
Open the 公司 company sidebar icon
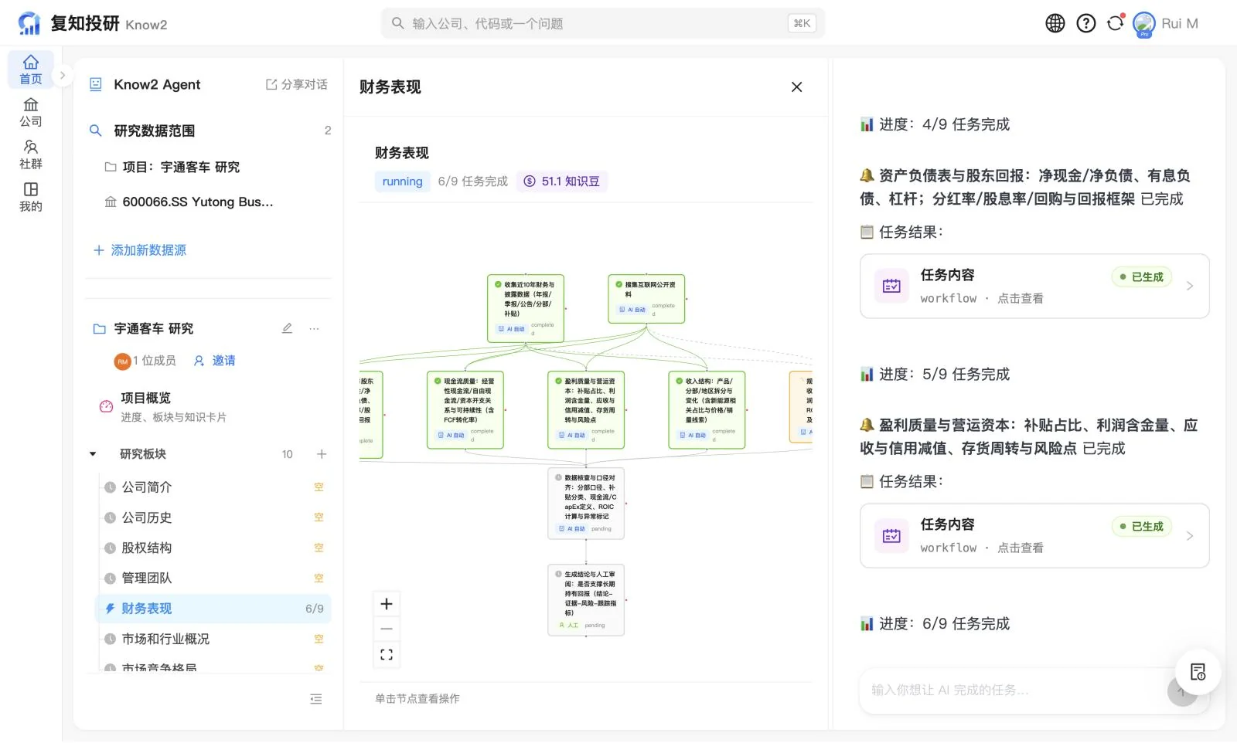coord(31,112)
